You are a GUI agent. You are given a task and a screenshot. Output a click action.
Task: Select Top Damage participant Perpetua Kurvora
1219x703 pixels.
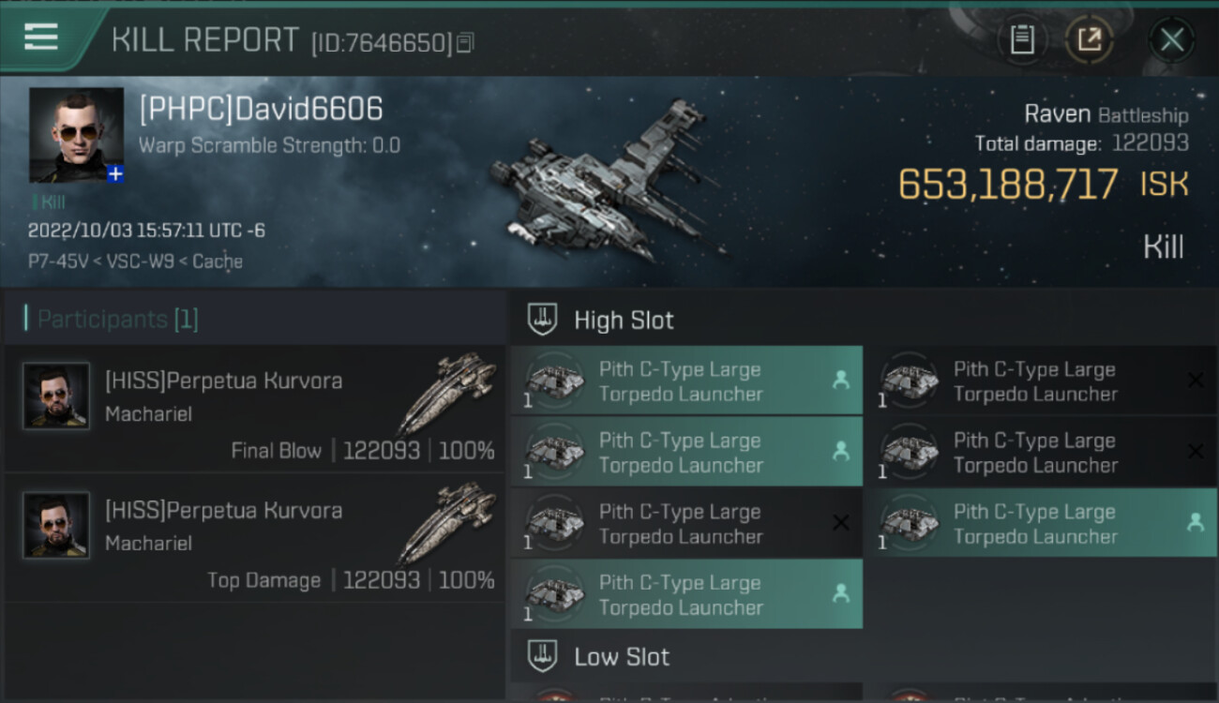pos(255,538)
